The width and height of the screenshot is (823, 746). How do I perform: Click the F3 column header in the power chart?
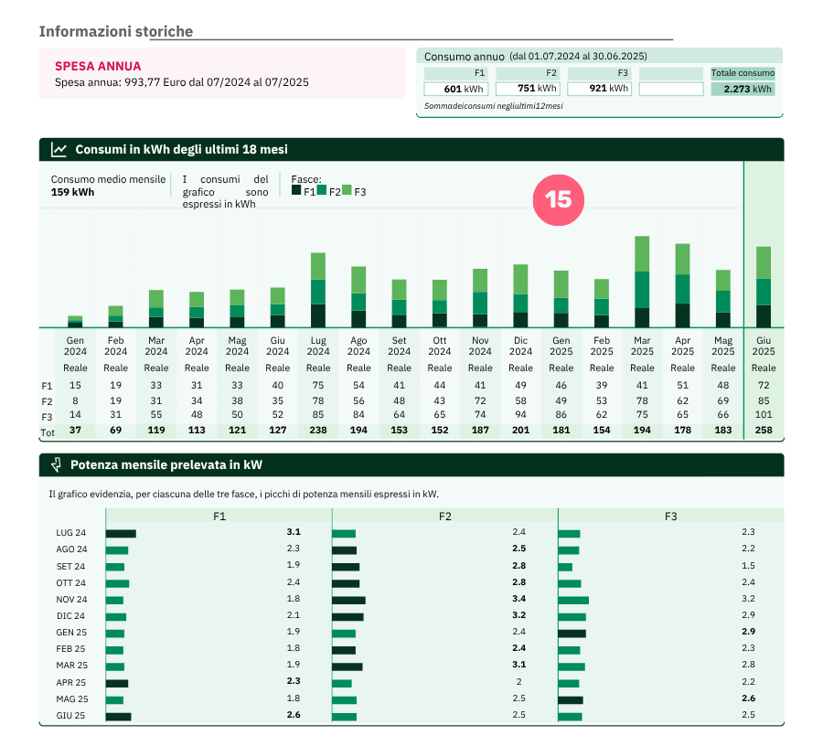[x=670, y=517]
